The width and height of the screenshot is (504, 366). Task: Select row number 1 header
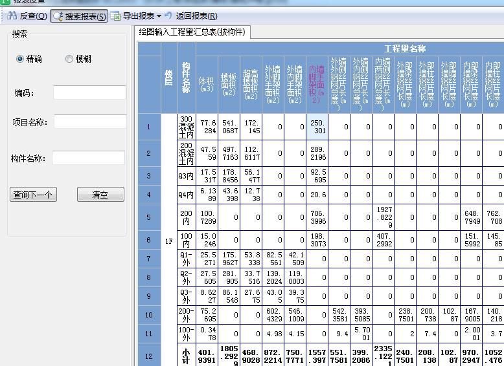point(149,127)
